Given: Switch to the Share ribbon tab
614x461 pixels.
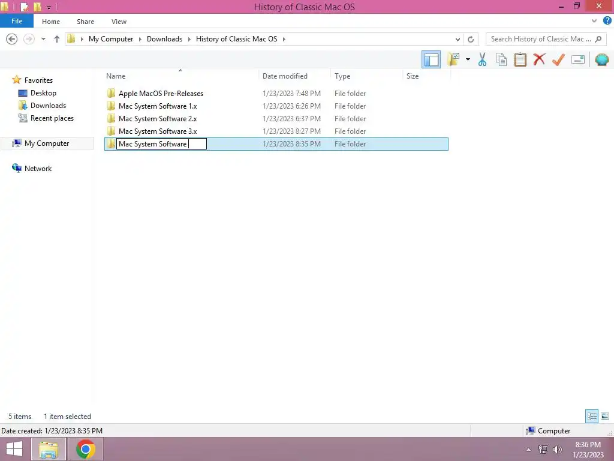Looking at the screenshot, I should click(85, 22).
